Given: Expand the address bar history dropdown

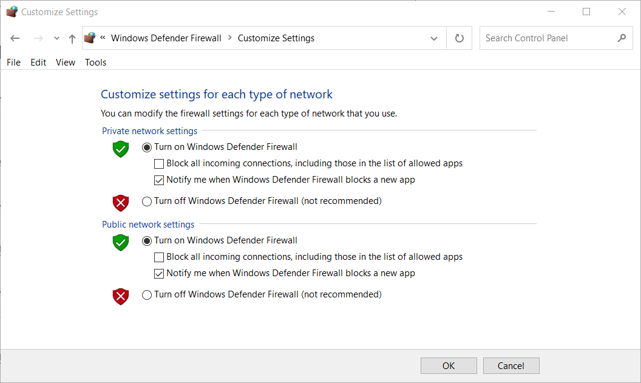Looking at the screenshot, I should click(x=434, y=38).
